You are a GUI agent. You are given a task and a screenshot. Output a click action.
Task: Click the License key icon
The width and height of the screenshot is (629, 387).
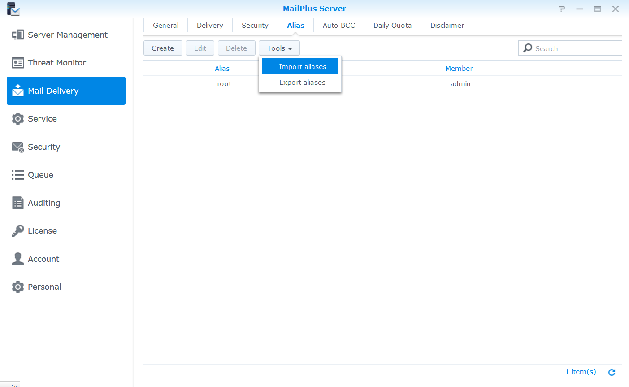[18, 231]
